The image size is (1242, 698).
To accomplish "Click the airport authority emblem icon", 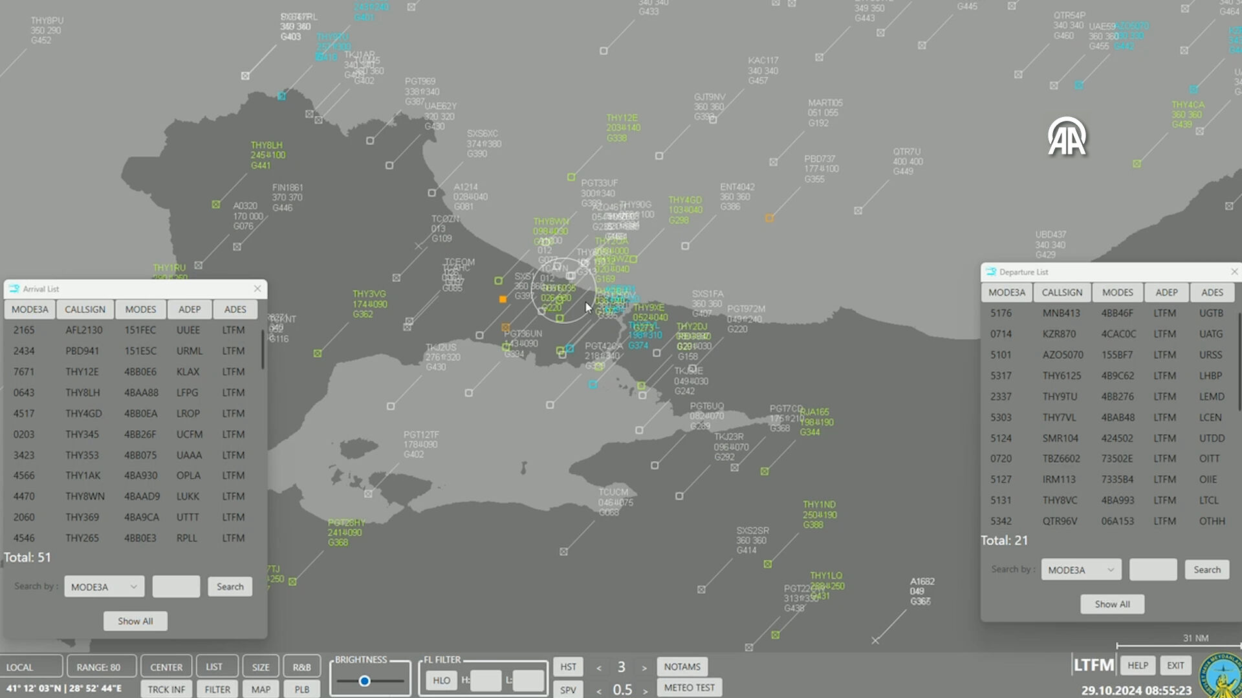I will (x=1220, y=677).
